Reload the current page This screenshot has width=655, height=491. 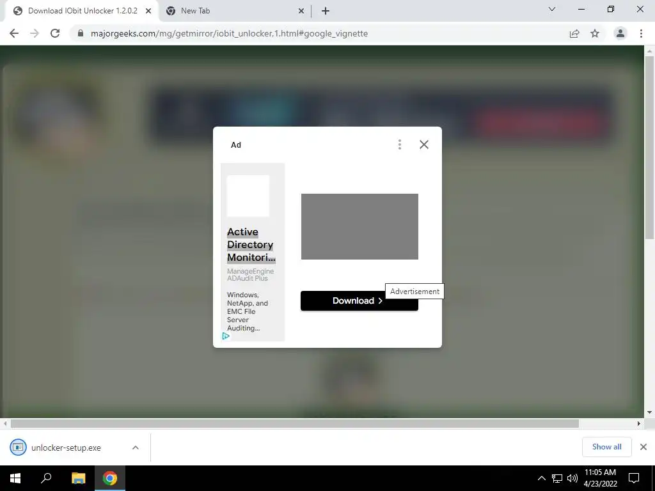(55, 33)
